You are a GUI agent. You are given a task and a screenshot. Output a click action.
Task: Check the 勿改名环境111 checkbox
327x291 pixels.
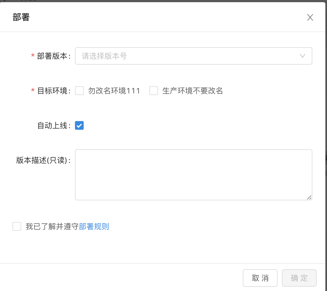coord(79,91)
